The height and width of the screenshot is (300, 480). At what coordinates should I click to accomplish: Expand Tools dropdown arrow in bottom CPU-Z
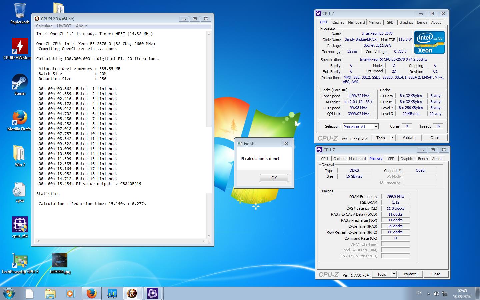[x=394, y=274]
